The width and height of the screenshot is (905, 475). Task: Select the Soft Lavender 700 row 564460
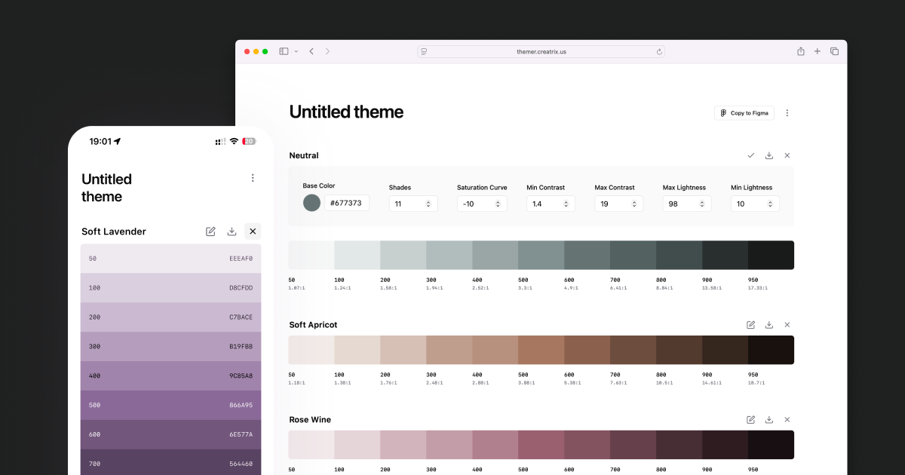(171, 462)
